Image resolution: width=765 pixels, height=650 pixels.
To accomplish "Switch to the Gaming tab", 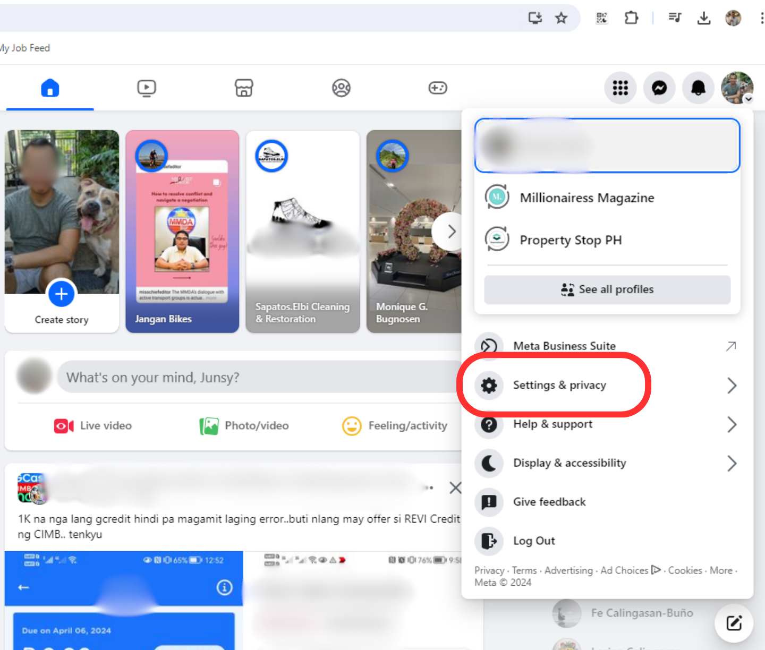I will (438, 88).
